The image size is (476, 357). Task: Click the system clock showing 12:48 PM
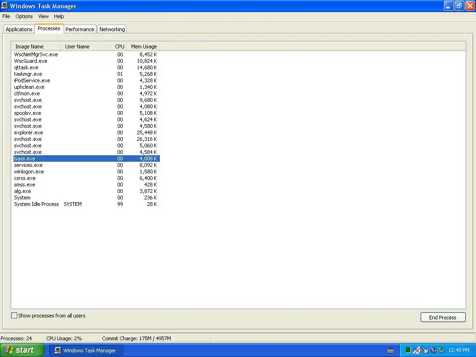[459, 350]
